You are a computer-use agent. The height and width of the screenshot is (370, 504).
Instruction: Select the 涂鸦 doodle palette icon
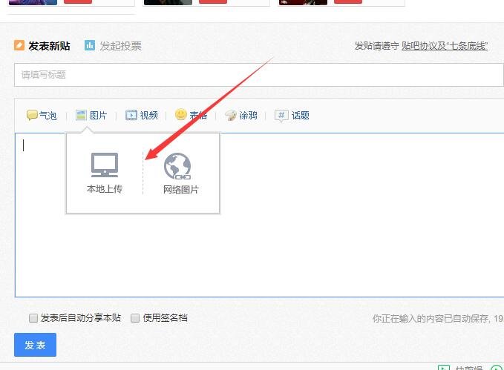[230, 115]
